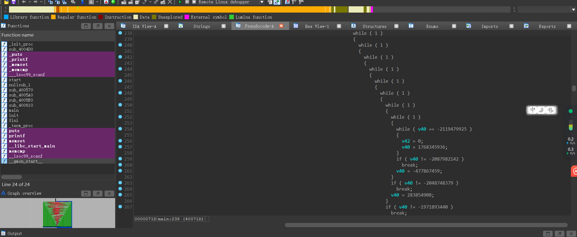Viewport: 577px width, 237px height.
Task: Start the debugger with the green play icon
Action: [180, 2]
